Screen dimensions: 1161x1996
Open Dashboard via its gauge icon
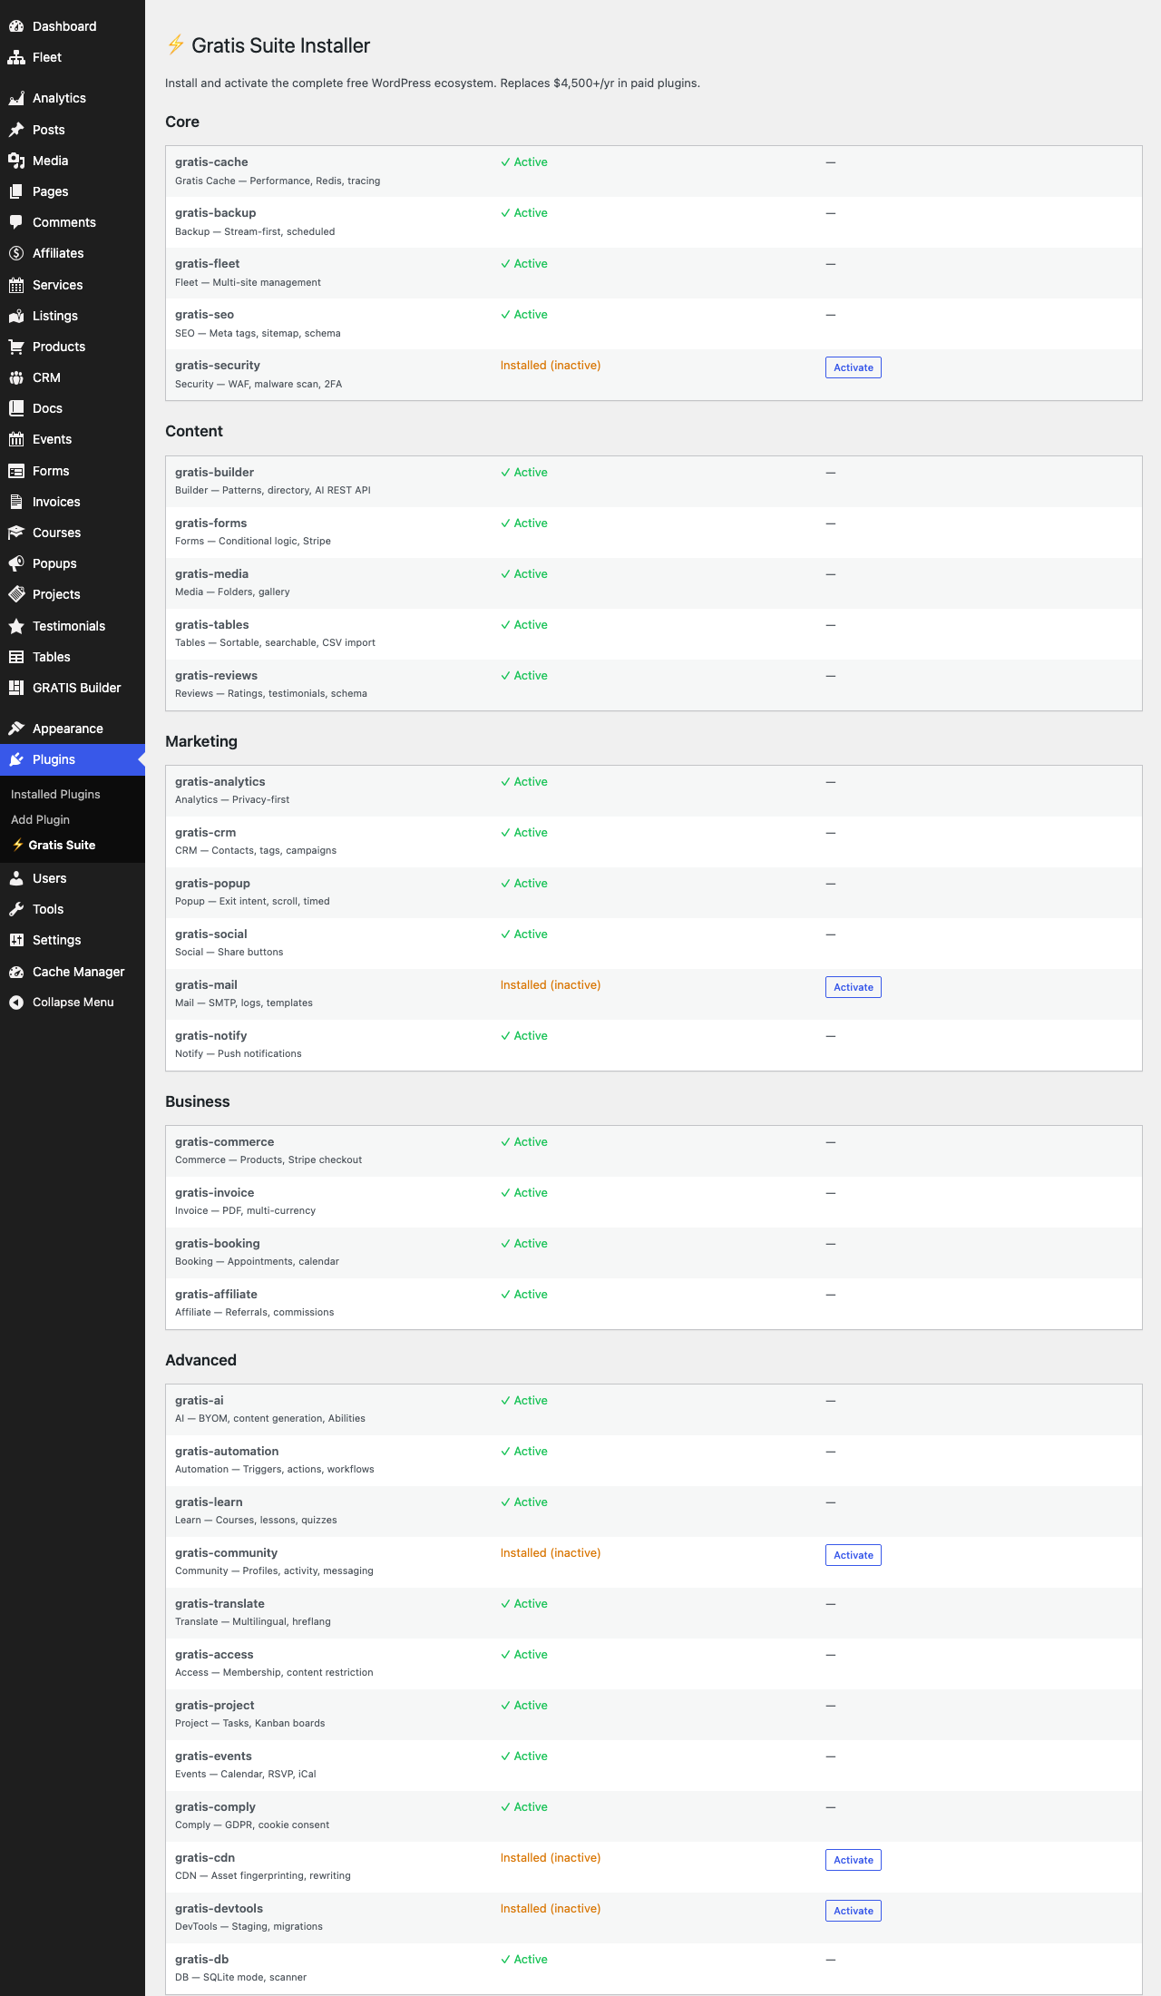pos(16,26)
